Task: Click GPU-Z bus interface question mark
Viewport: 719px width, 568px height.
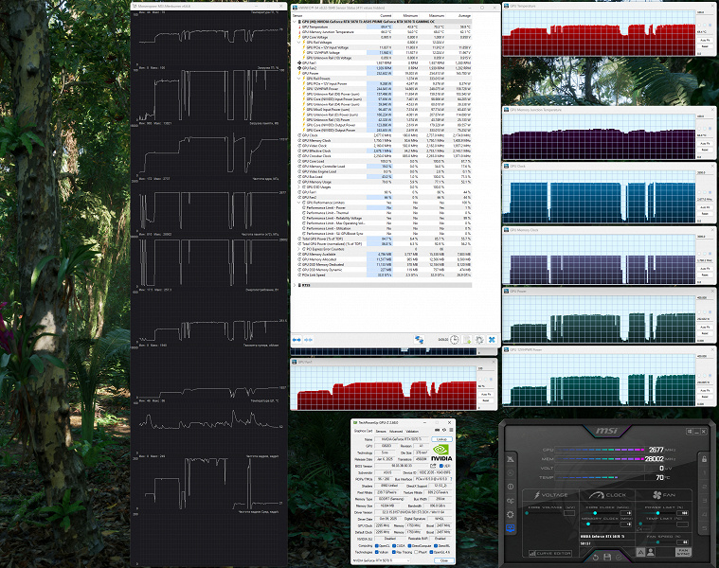Action: pyautogui.click(x=451, y=479)
